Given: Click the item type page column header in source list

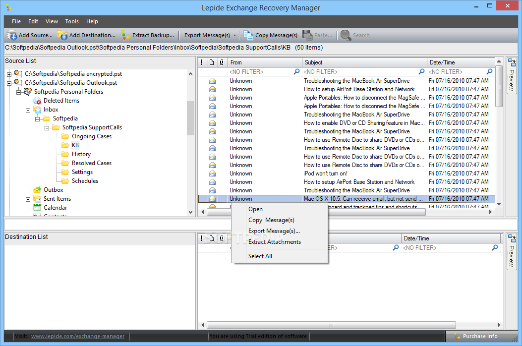Looking at the screenshot, I should click(212, 62).
